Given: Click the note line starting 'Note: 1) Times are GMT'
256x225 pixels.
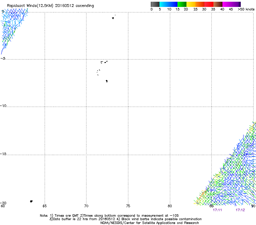Looking at the screenshot, I should [109, 216].
